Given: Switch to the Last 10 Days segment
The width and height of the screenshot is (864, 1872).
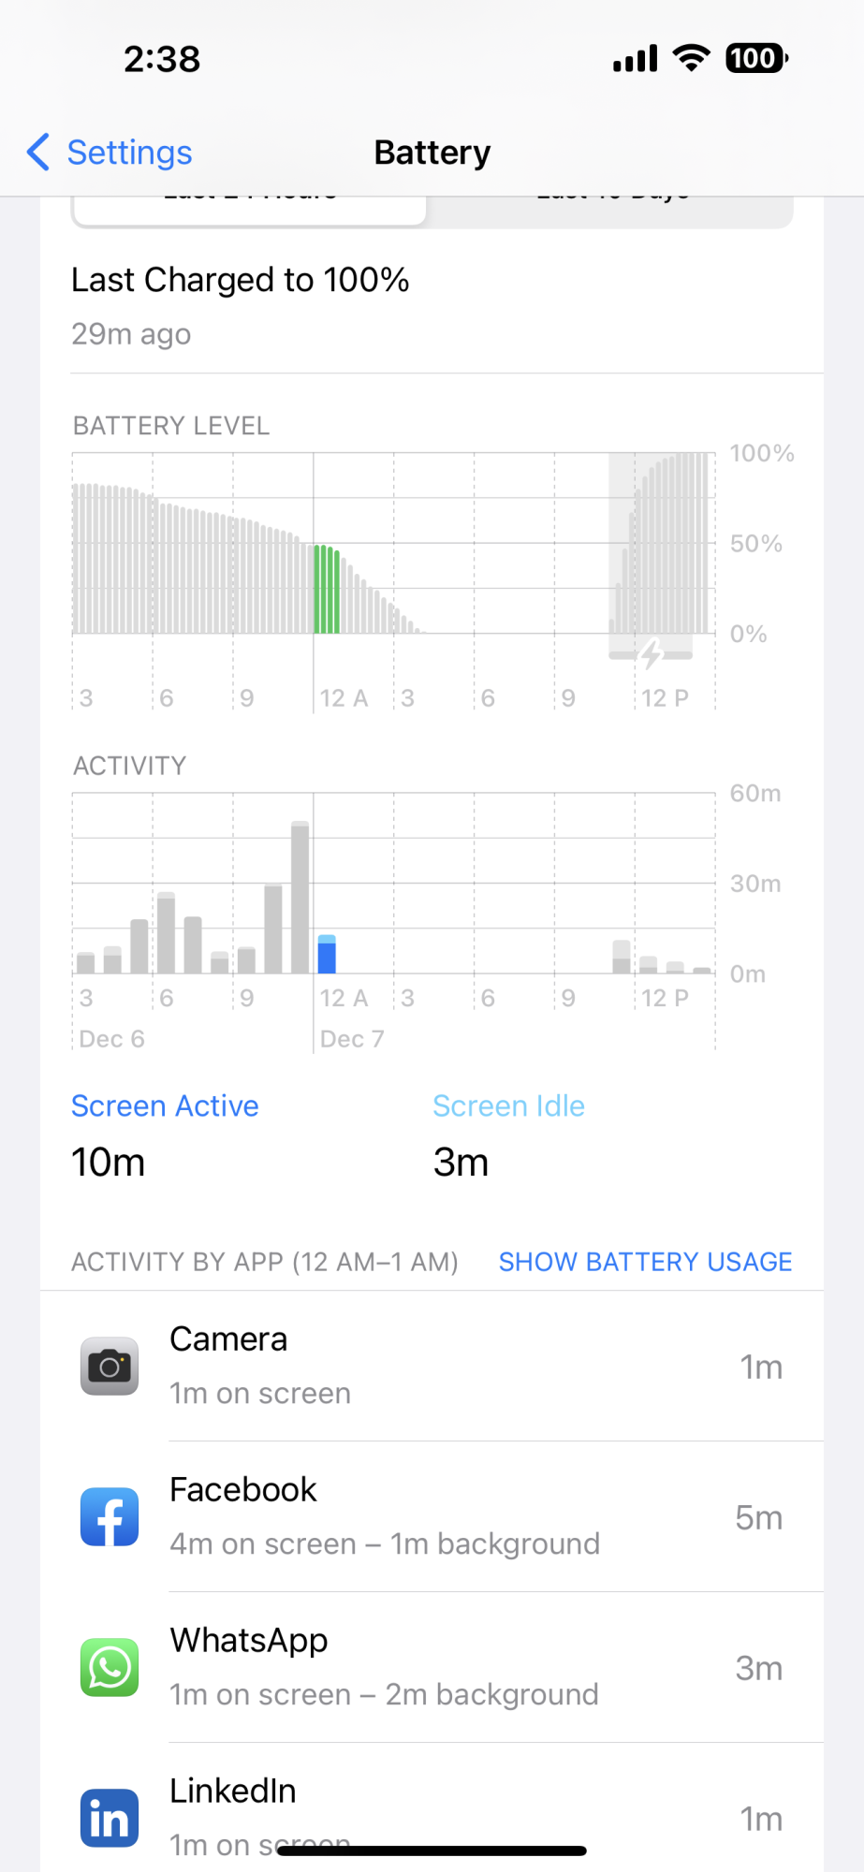Looking at the screenshot, I should point(611,210).
